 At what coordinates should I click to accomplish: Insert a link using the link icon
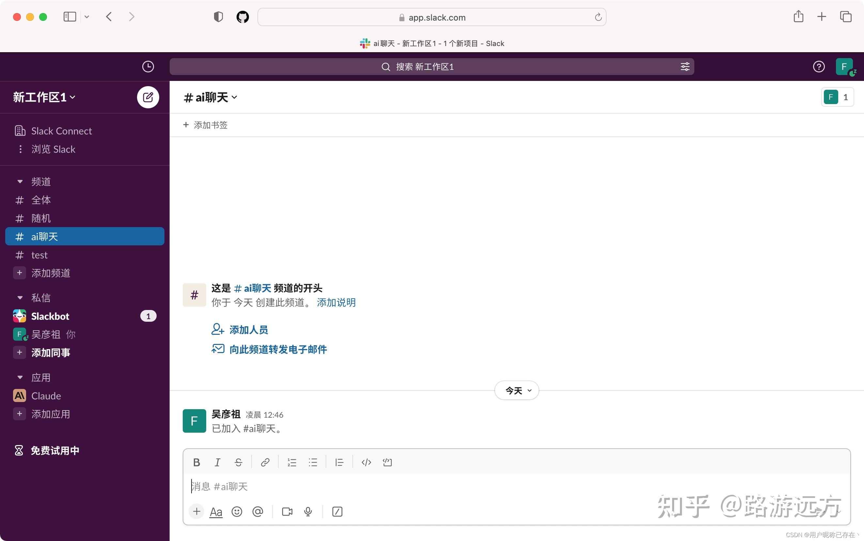tap(265, 462)
